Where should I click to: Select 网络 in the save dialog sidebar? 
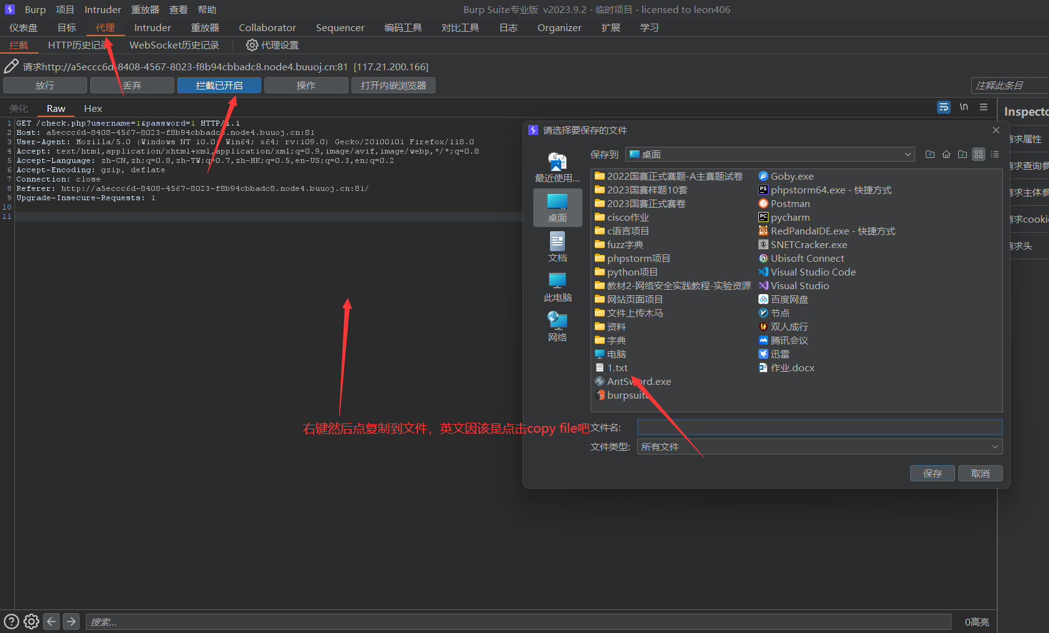(x=557, y=327)
